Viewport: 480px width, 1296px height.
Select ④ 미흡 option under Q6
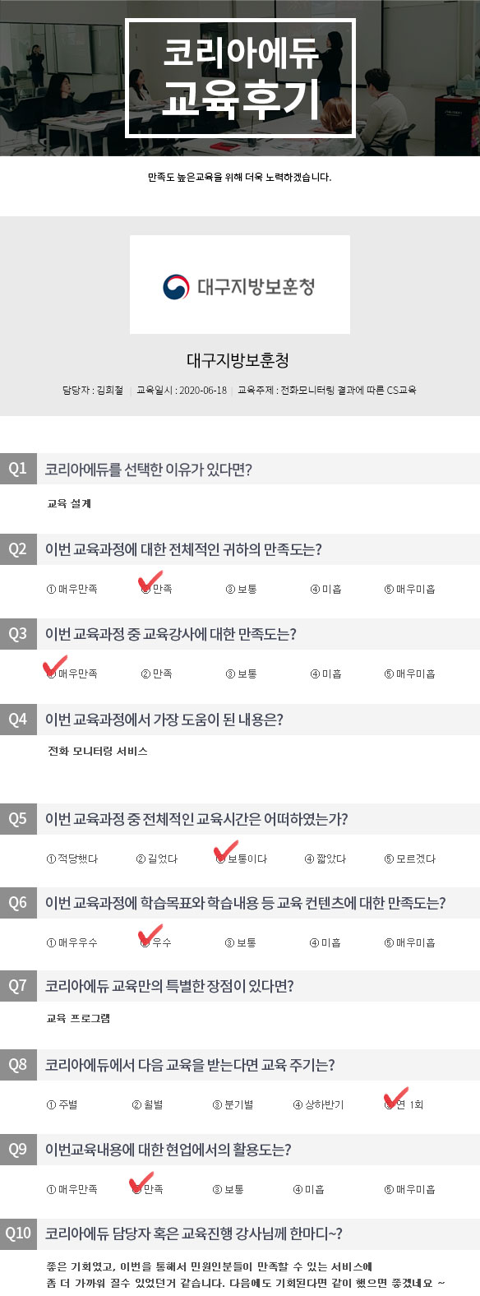tap(325, 942)
